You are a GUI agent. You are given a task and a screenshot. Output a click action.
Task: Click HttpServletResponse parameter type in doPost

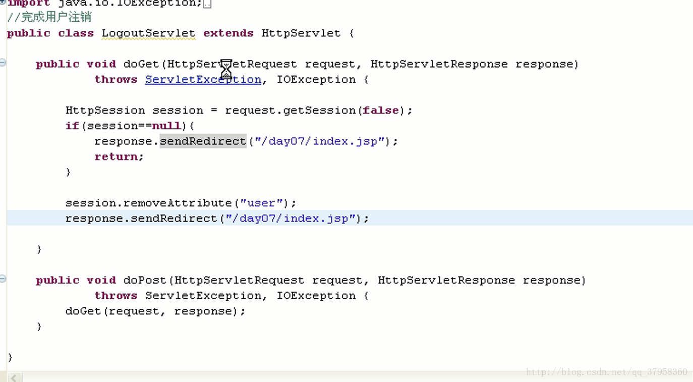click(446, 280)
